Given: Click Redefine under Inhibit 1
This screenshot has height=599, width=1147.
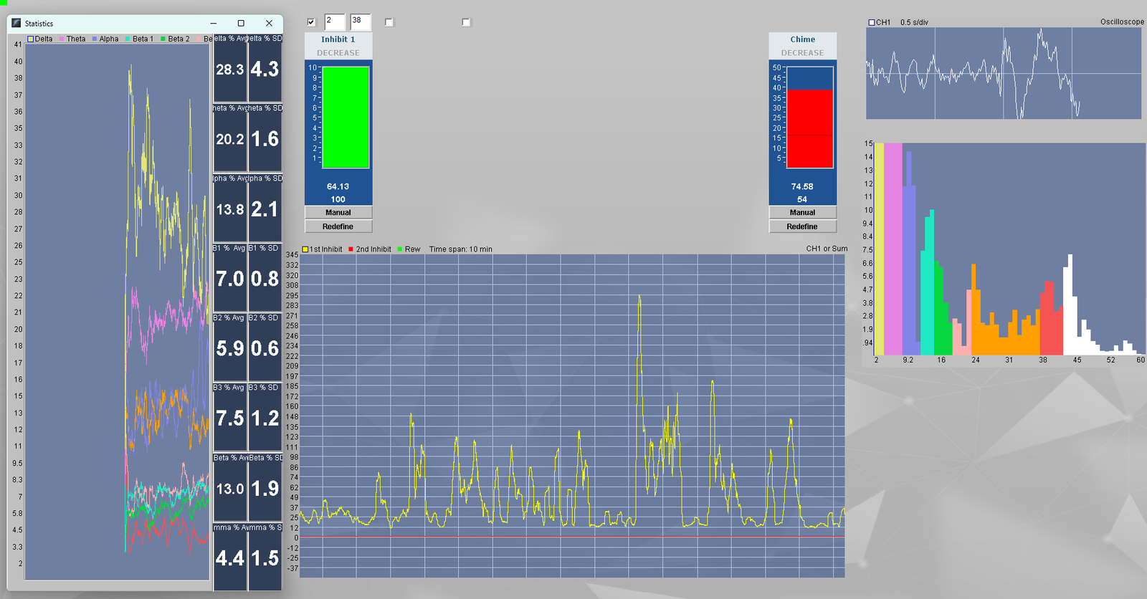Looking at the screenshot, I should [338, 226].
